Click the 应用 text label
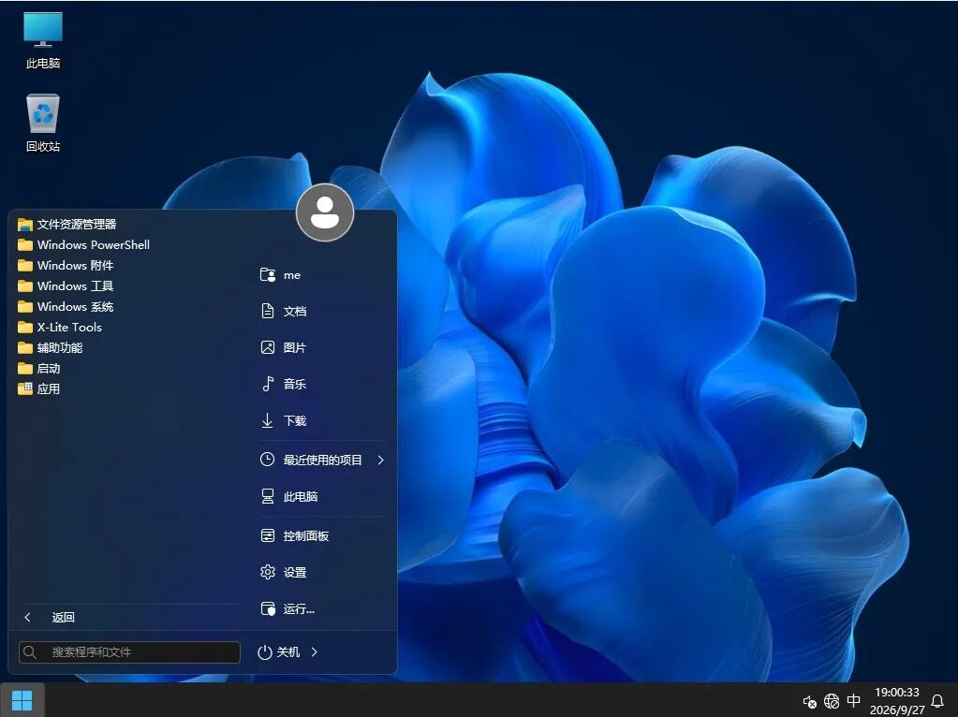Screen dimensions: 958x717 pos(49,389)
